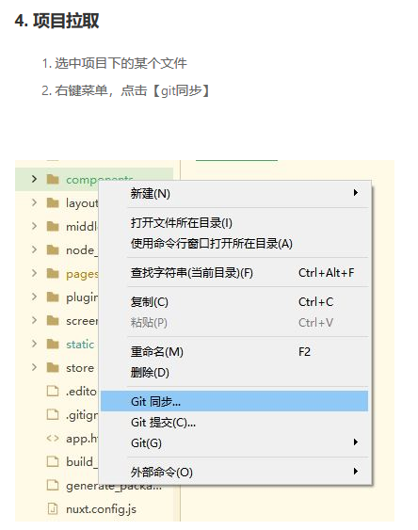
Task: Click the nuxt.config.js file icon
Action: [53, 508]
